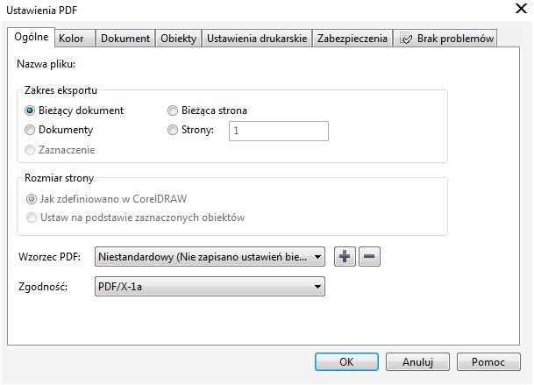Viewport: 534px width, 385px height.
Task: Select the Ogólne tab
Action: tap(31, 38)
